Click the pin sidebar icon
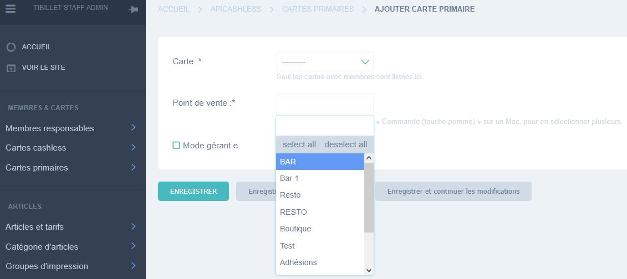 (x=133, y=9)
